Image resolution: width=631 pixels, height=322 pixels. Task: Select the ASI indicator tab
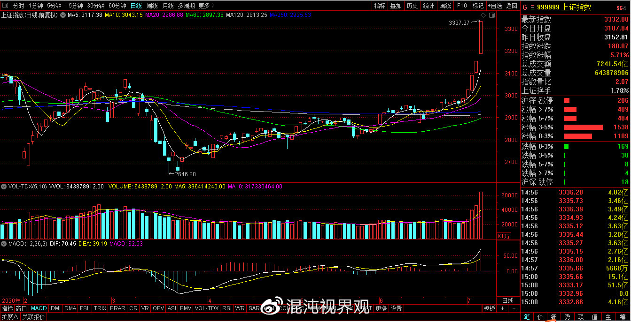(x=172, y=308)
